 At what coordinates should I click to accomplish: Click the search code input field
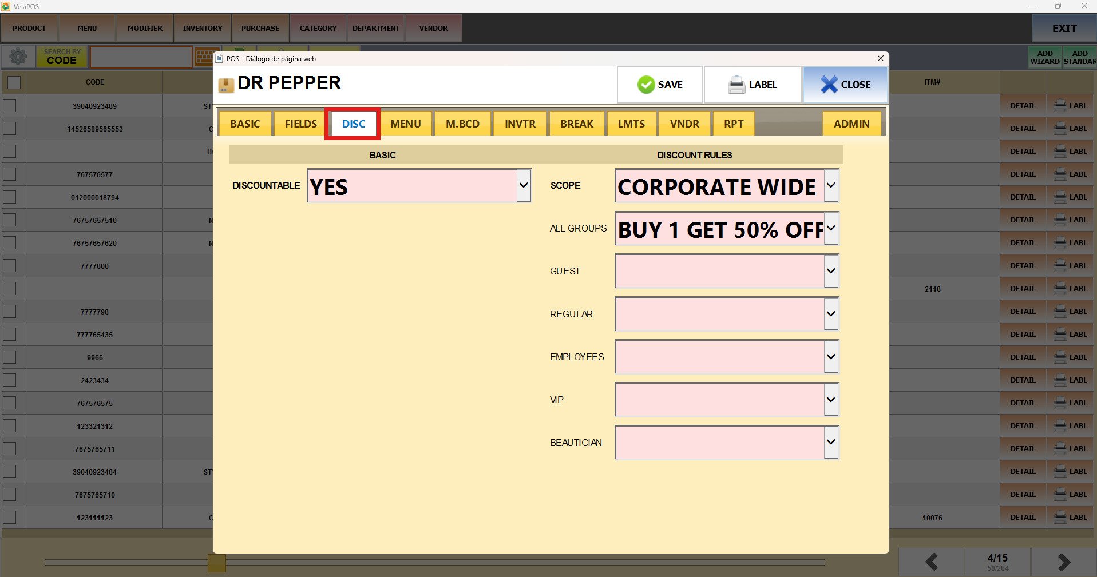[141, 57]
